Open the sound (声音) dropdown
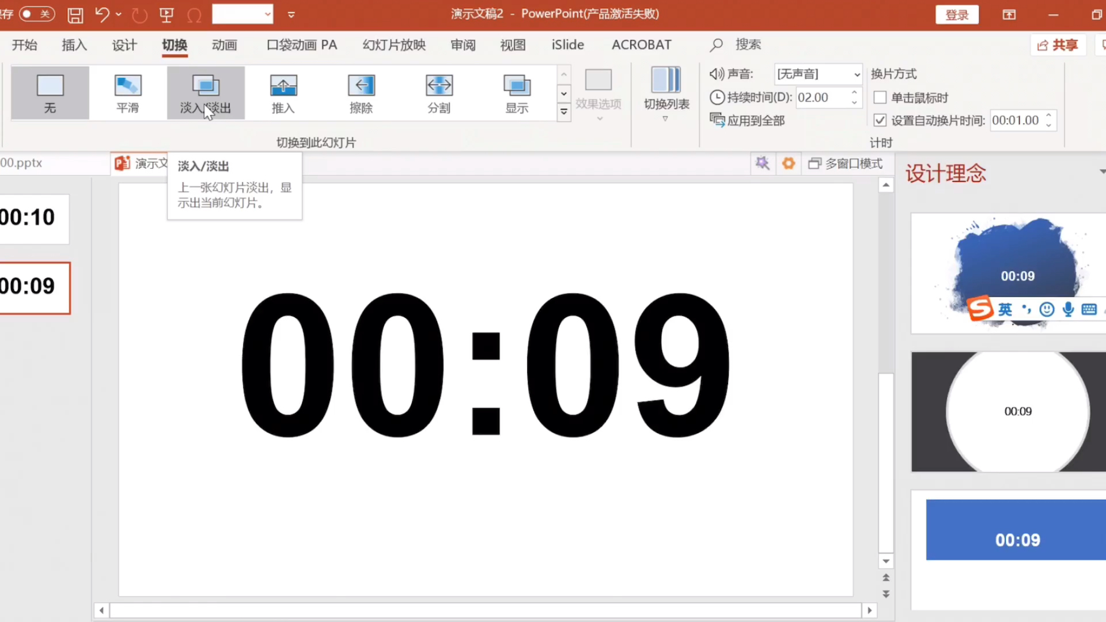The width and height of the screenshot is (1106, 622). click(x=857, y=74)
